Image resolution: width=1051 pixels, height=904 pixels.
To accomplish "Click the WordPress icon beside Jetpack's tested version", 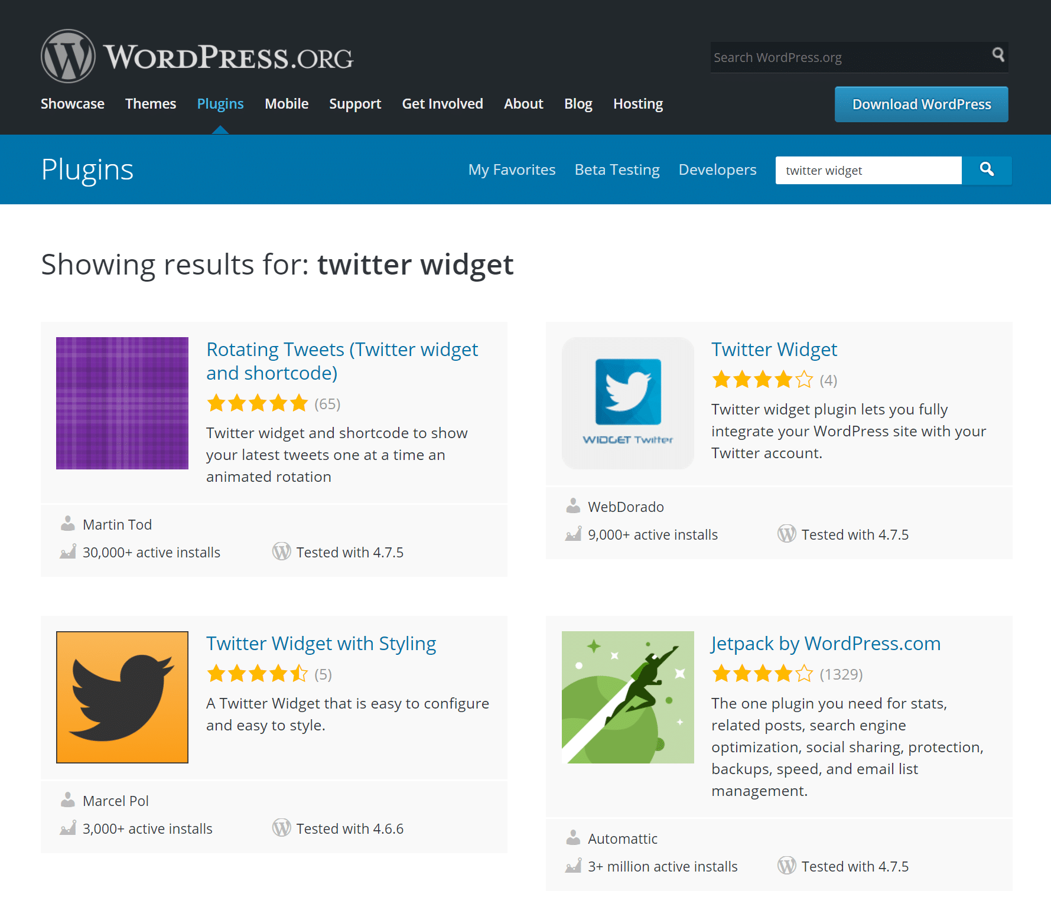I will (786, 866).
